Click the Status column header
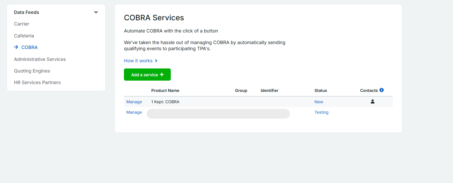Image resolution: width=453 pixels, height=183 pixels. tap(321, 90)
